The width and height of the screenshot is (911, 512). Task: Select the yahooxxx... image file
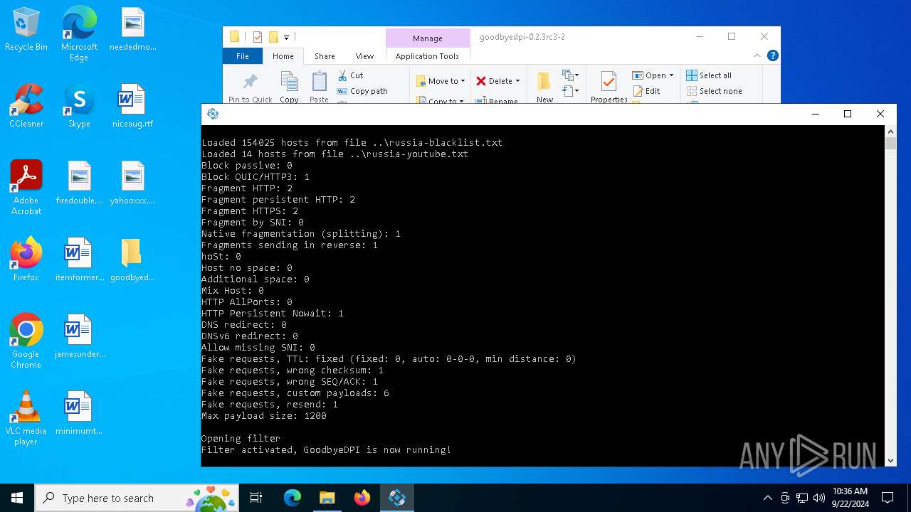click(132, 183)
